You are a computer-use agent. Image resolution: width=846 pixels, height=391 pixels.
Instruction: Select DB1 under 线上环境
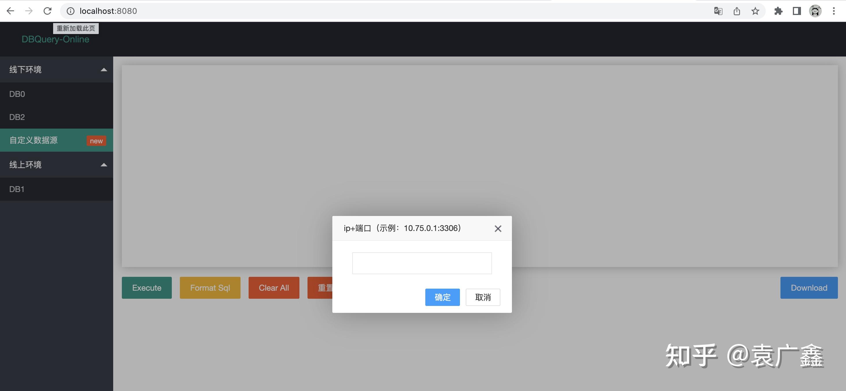16,189
